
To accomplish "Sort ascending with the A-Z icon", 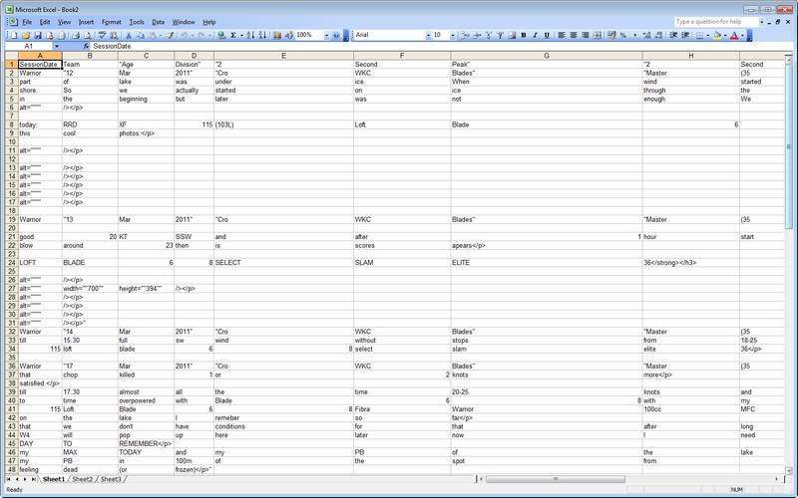I will [255, 35].
